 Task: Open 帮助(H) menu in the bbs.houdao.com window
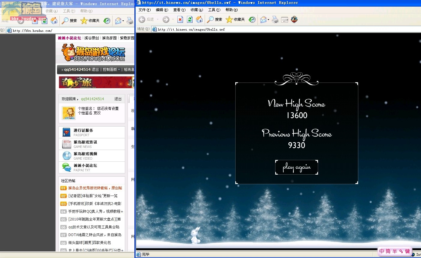[86, 11]
